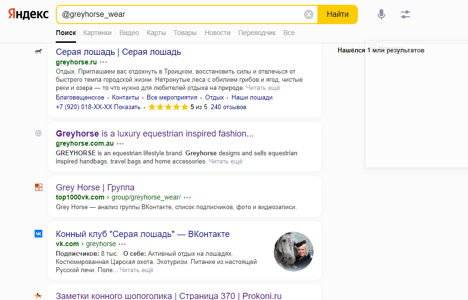The height and width of the screenshot is (300, 468).
Task: Open the Yandex logo homepage
Action: pyautogui.click(x=28, y=14)
